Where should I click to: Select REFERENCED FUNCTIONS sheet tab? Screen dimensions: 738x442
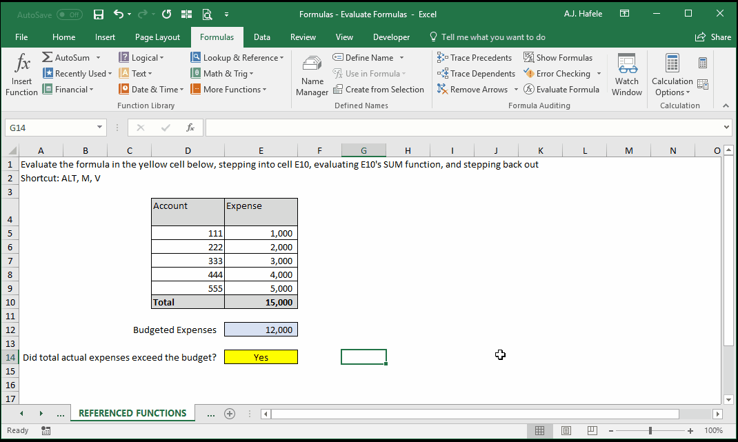point(132,413)
